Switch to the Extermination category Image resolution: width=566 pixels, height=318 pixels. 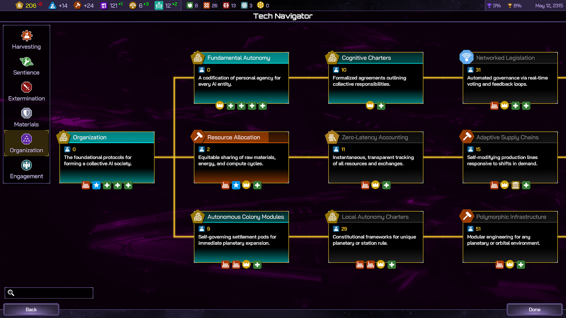(x=27, y=92)
